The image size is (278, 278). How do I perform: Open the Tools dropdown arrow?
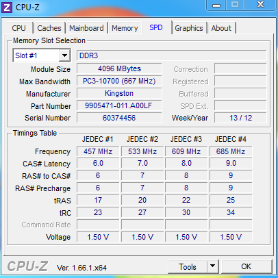click(x=212, y=266)
